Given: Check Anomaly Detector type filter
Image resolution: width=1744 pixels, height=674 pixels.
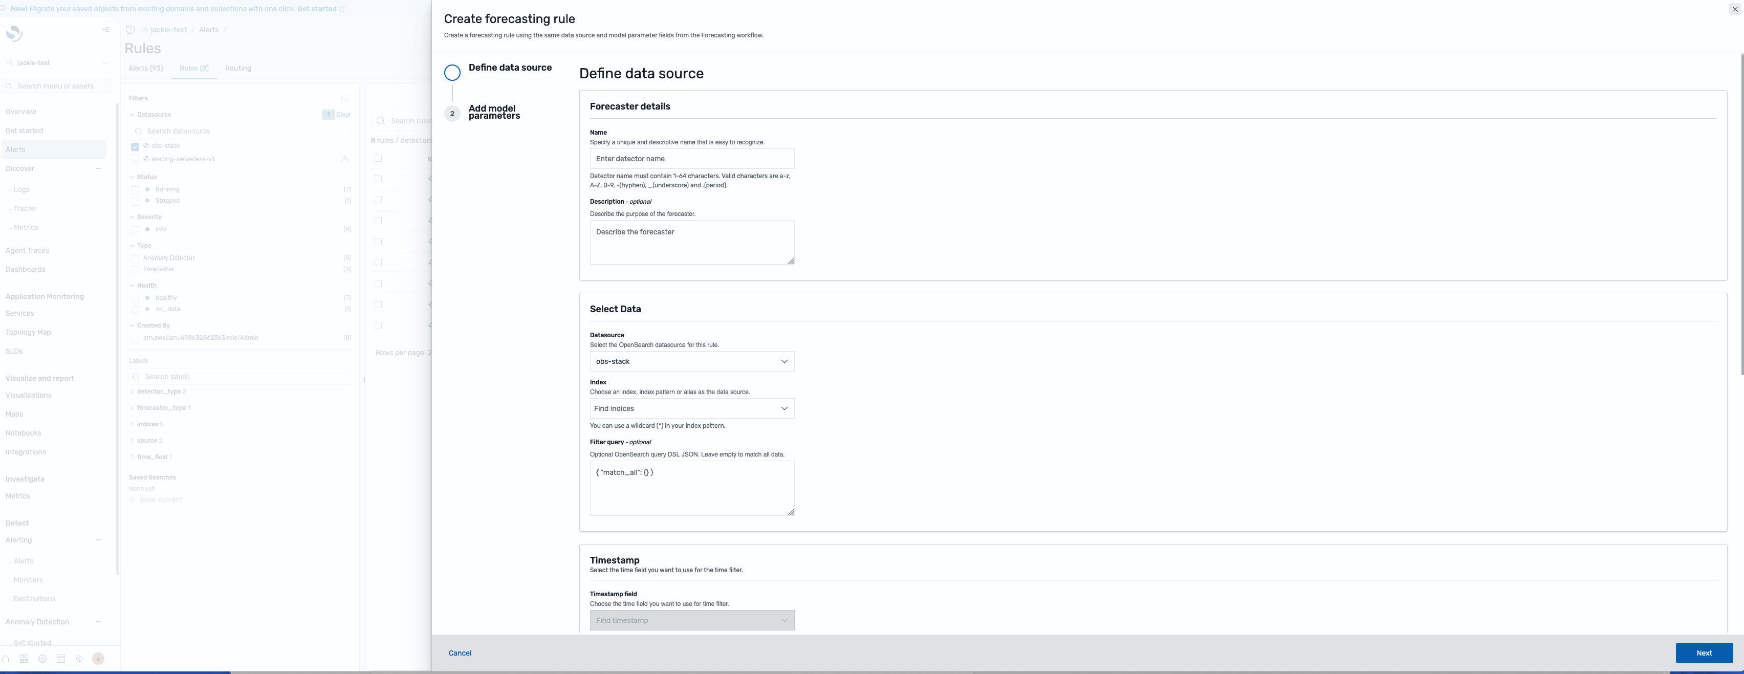Looking at the screenshot, I should pyautogui.click(x=135, y=258).
